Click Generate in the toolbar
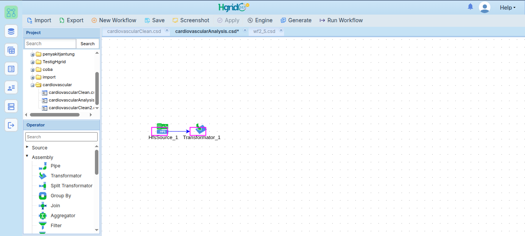The height and width of the screenshot is (236, 525). [296, 20]
